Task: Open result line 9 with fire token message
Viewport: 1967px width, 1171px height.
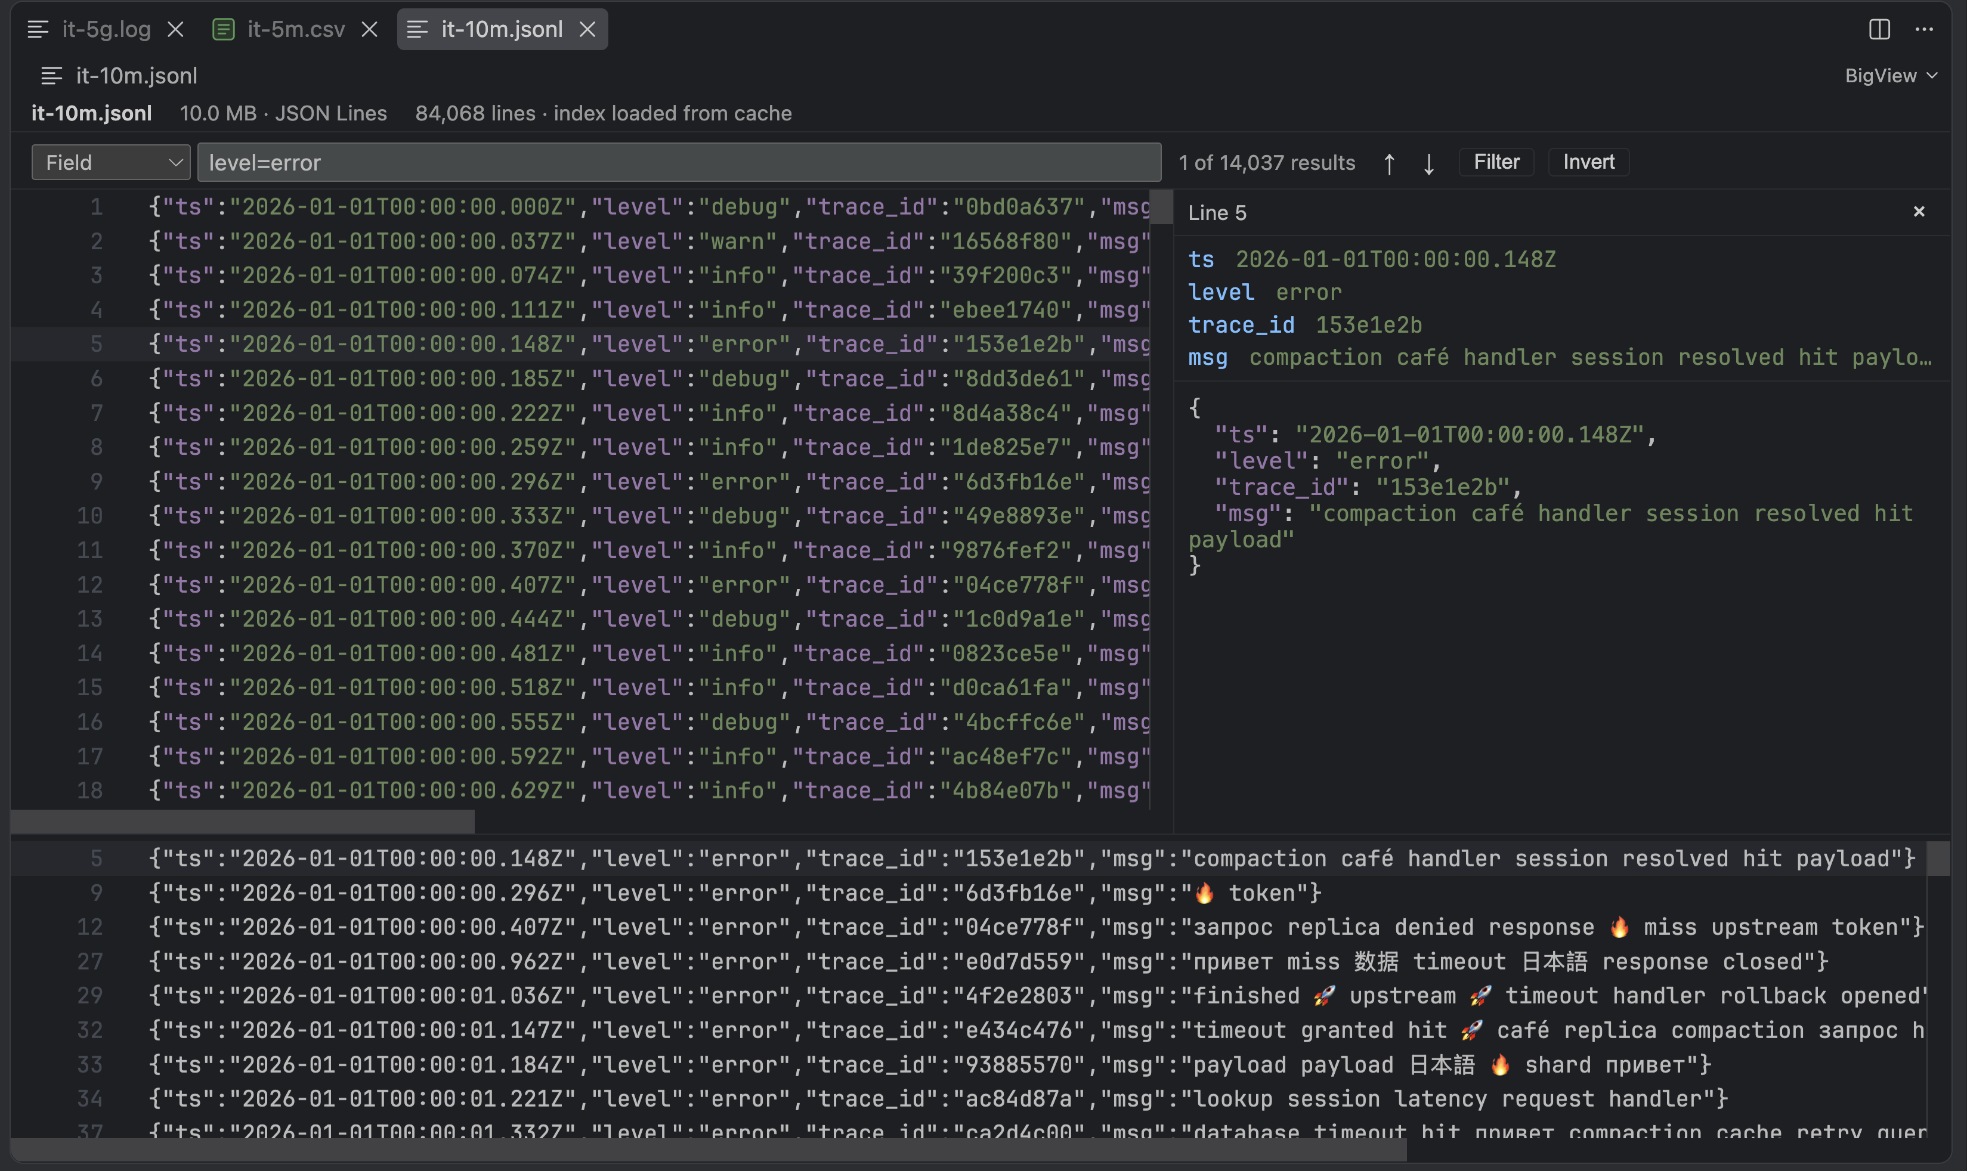Action: (x=969, y=893)
